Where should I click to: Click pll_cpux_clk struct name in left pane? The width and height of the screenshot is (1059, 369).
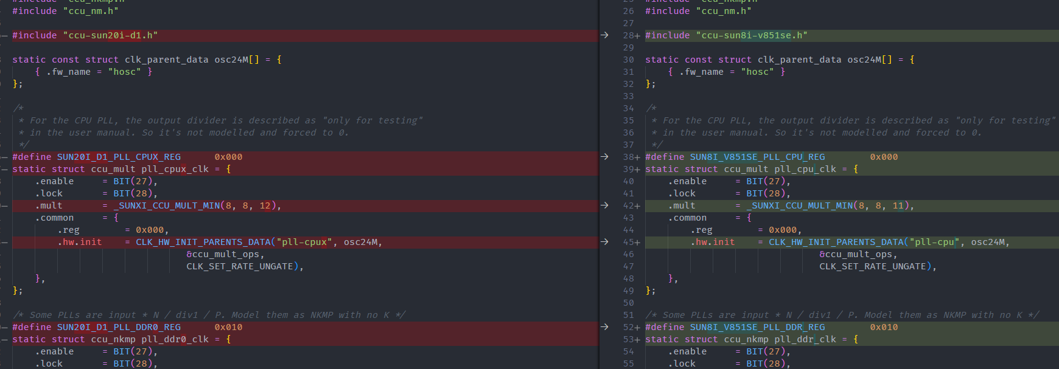(175, 169)
